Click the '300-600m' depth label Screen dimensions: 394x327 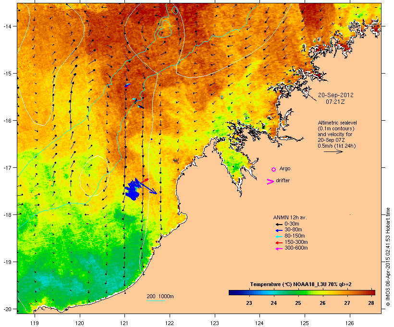pos(296,248)
